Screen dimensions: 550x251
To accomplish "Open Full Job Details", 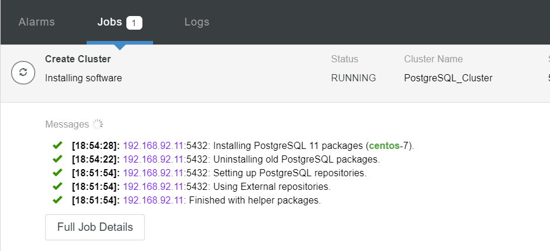I will point(95,227).
